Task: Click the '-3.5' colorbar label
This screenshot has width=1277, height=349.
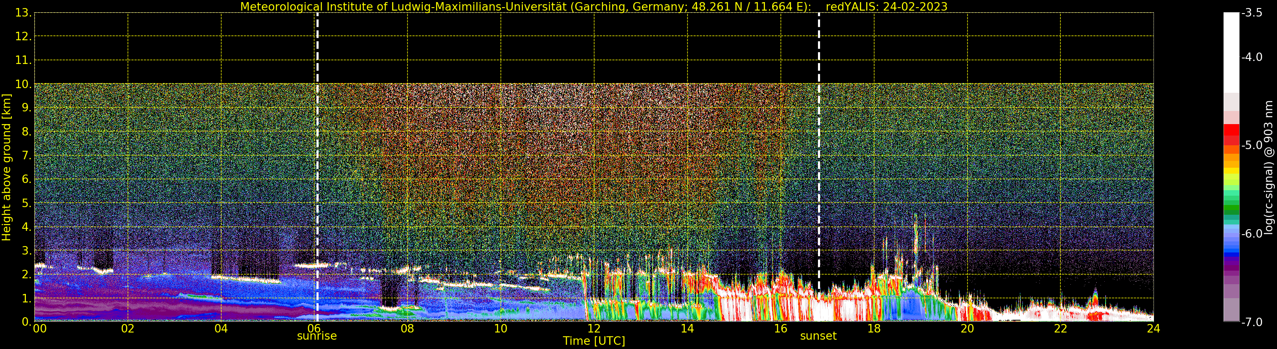Action: (1252, 13)
